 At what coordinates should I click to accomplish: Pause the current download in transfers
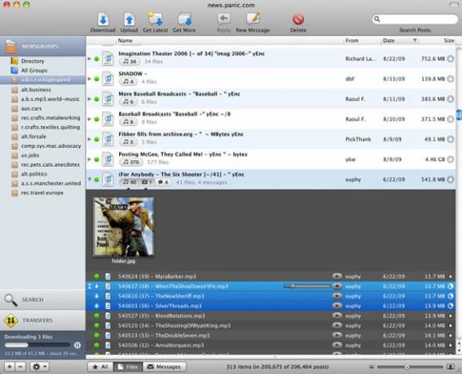[x=77, y=345]
